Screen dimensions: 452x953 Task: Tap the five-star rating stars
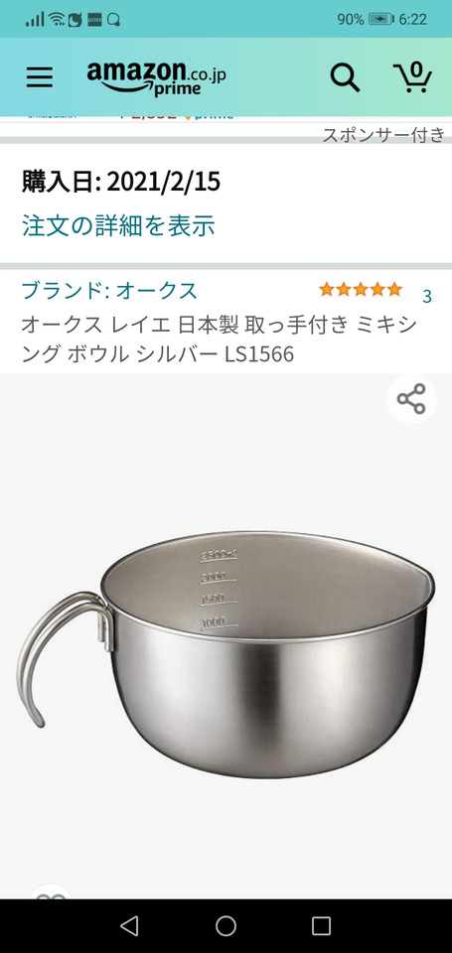[361, 289]
